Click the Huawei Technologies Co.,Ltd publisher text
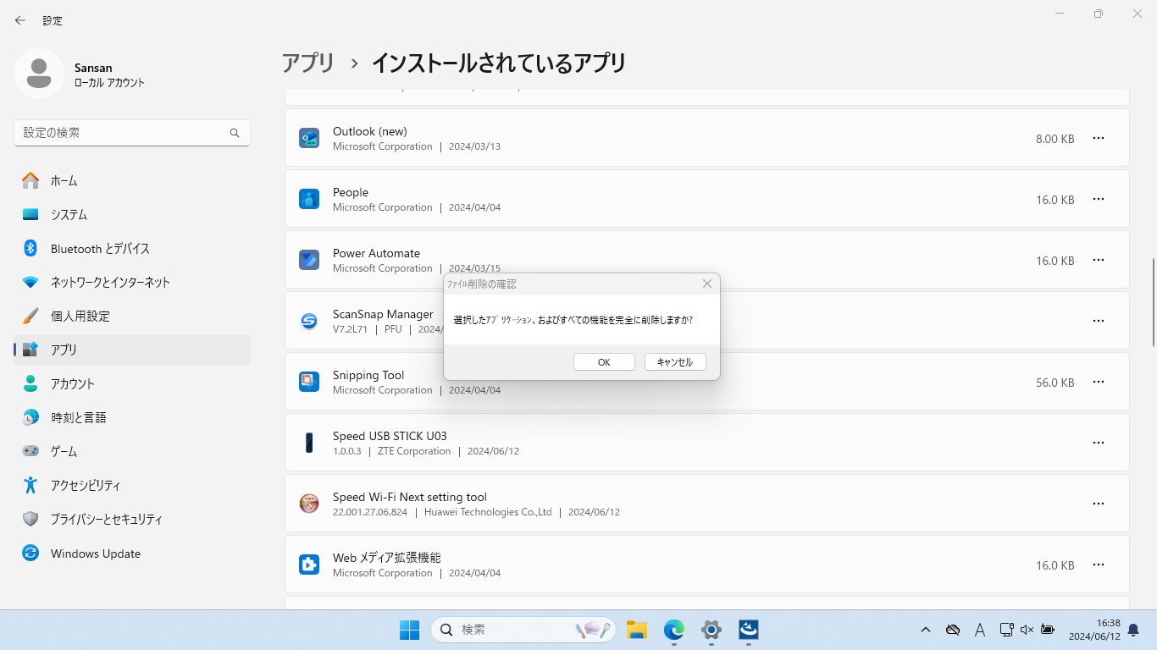This screenshot has width=1157, height=650. tap(488, 512)
